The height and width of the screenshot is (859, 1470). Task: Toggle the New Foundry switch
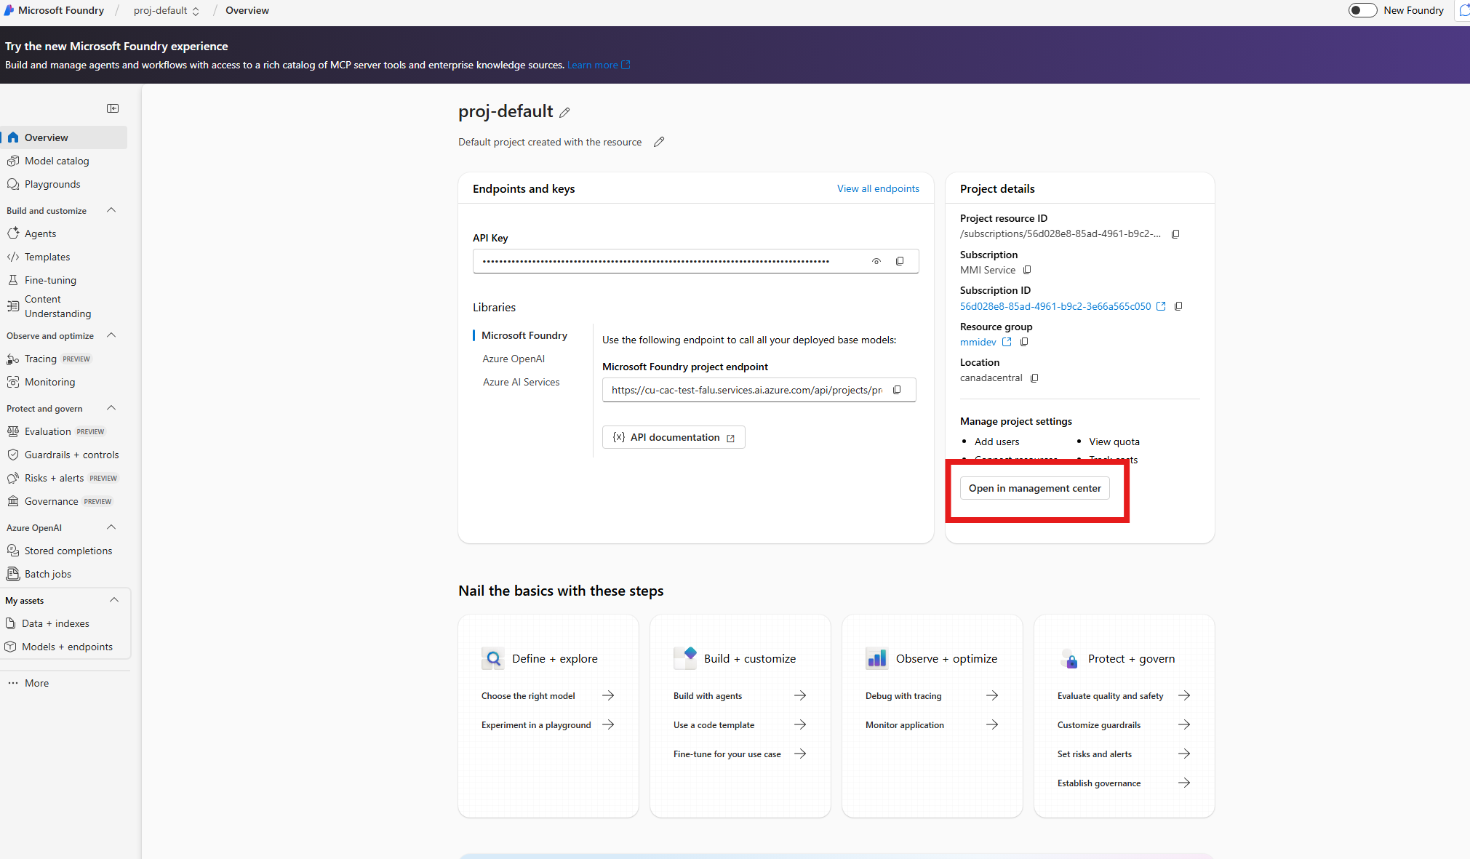tap(1362, 10)
